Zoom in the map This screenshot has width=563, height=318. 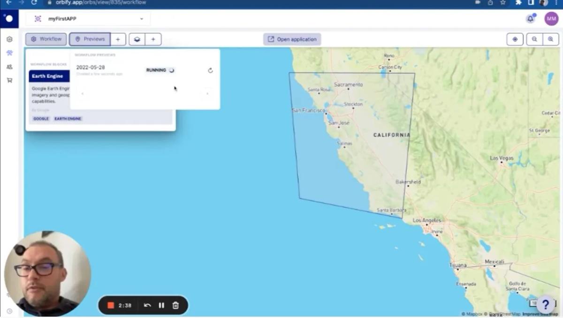pyautogui.click(x=550, y=39)
